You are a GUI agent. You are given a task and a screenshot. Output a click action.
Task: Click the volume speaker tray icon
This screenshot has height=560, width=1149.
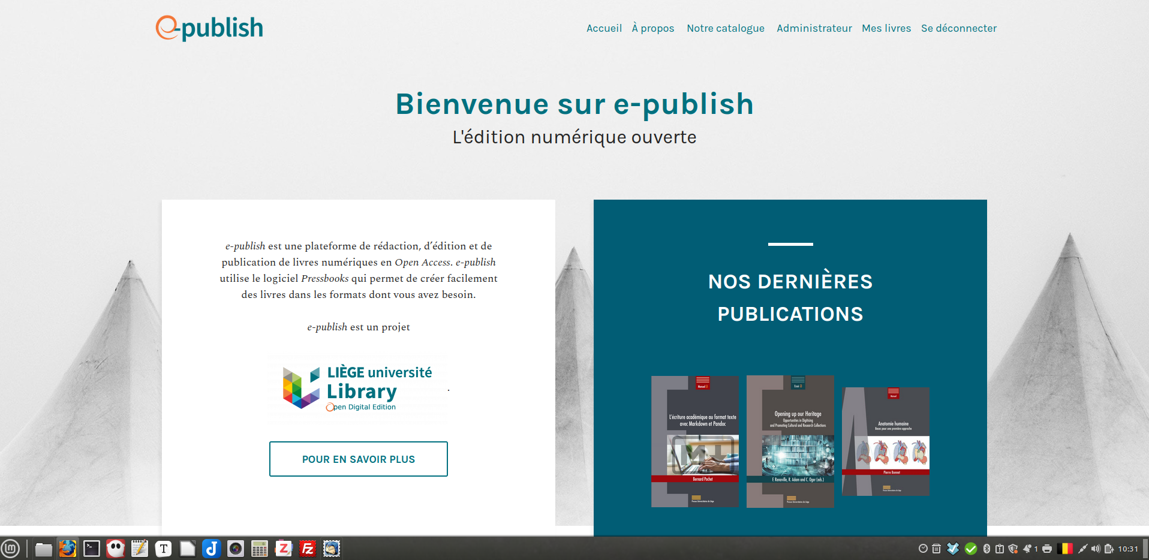coord(1096,549)
